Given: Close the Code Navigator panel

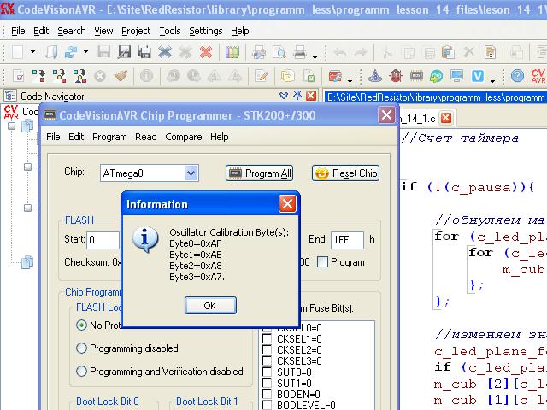Looking at the screenshot, I should tap(311, 96).
